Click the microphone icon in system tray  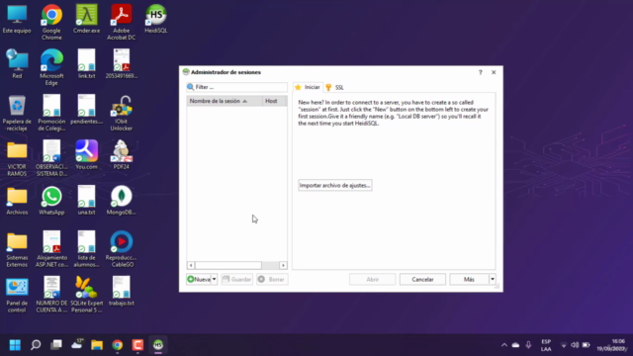pyautogui.click(x=528, y=345)
